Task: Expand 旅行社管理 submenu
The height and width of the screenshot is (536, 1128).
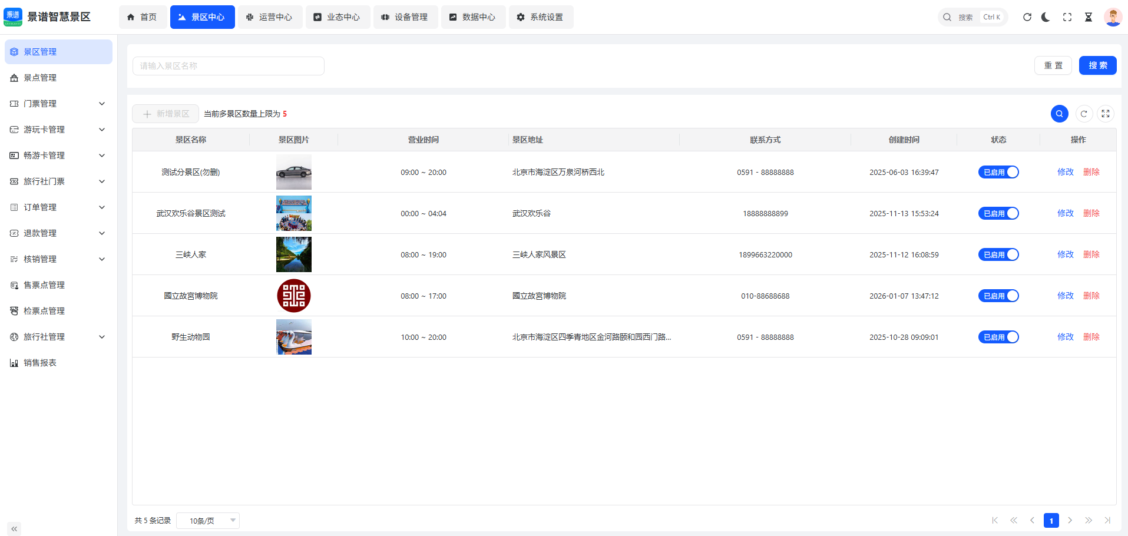Action: pyautogui.click(x=58, y=337)
